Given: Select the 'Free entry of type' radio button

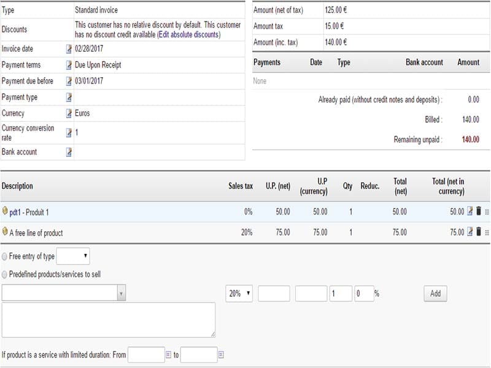Looking at the screenshot, I should (5, 256).
